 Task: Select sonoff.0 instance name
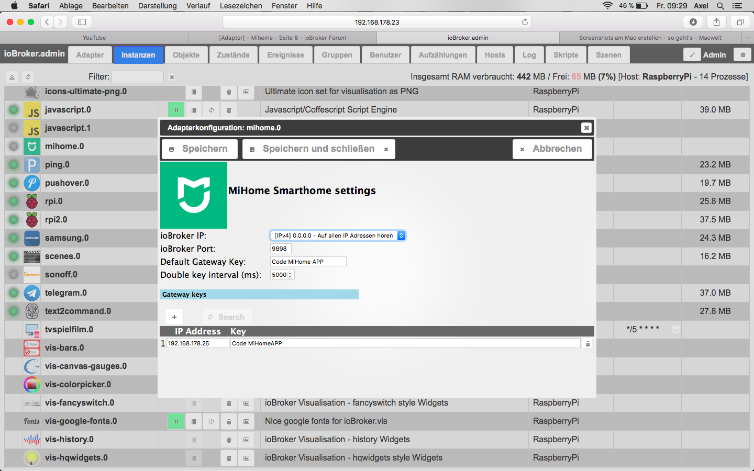click(x=61, y=275)
